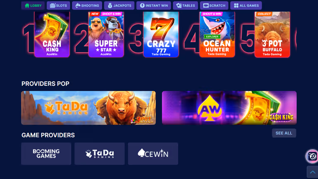Screen dimensions: 318x179
Task: Choose the AceWin provider logo
Action: click(153, 154)
